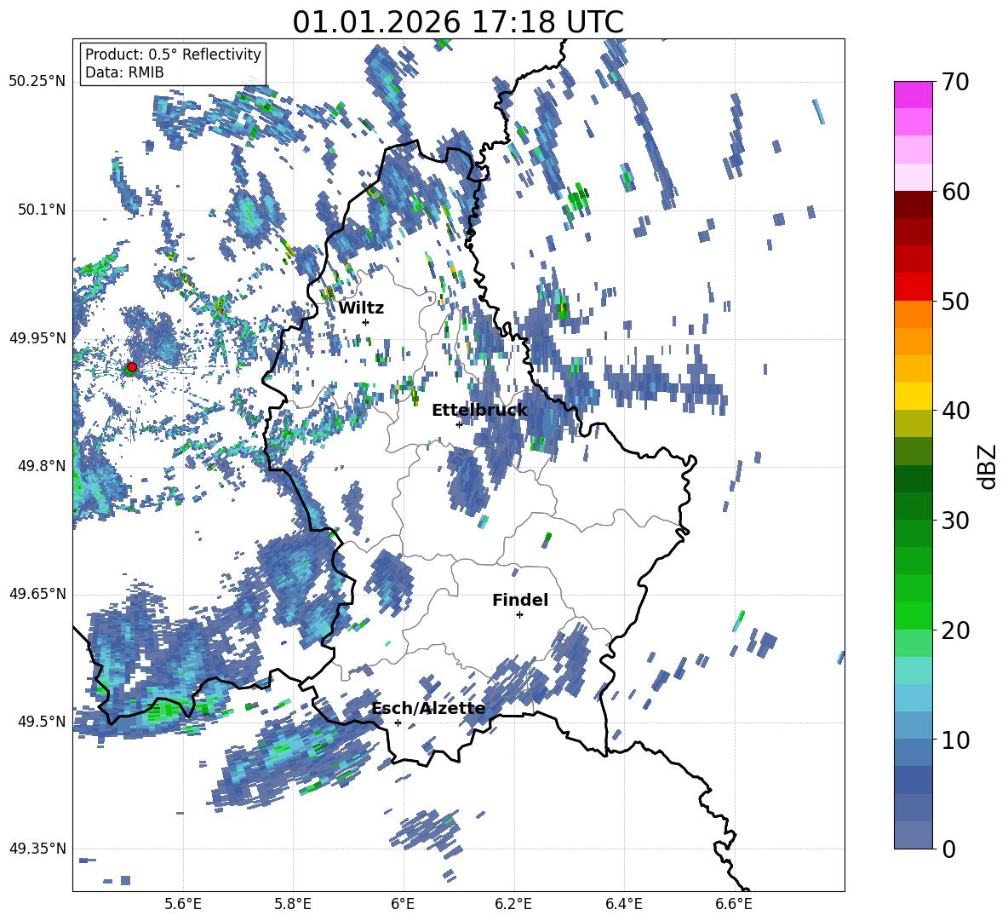The width and height of the screenshot is (1008, 921).
Task: Click the 49.95°N latitude label
Action: click(x=37, y=337)
